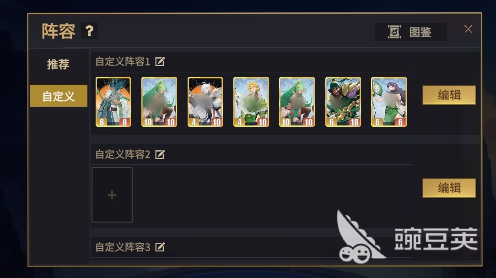Choose the white-haired card with 4/10
496x278 pixels.
point(205,102)
